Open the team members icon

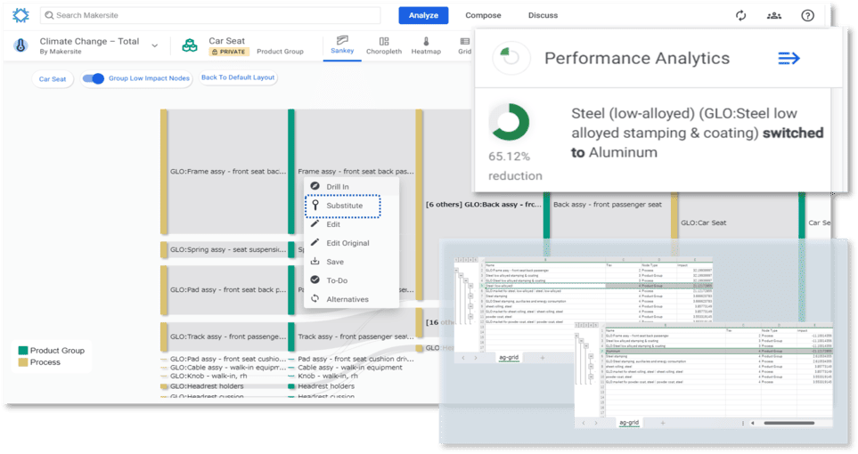tap(773, 15)
